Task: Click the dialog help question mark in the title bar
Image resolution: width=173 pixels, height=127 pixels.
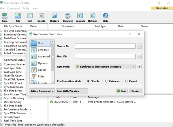Action: (x=130, y=34)
